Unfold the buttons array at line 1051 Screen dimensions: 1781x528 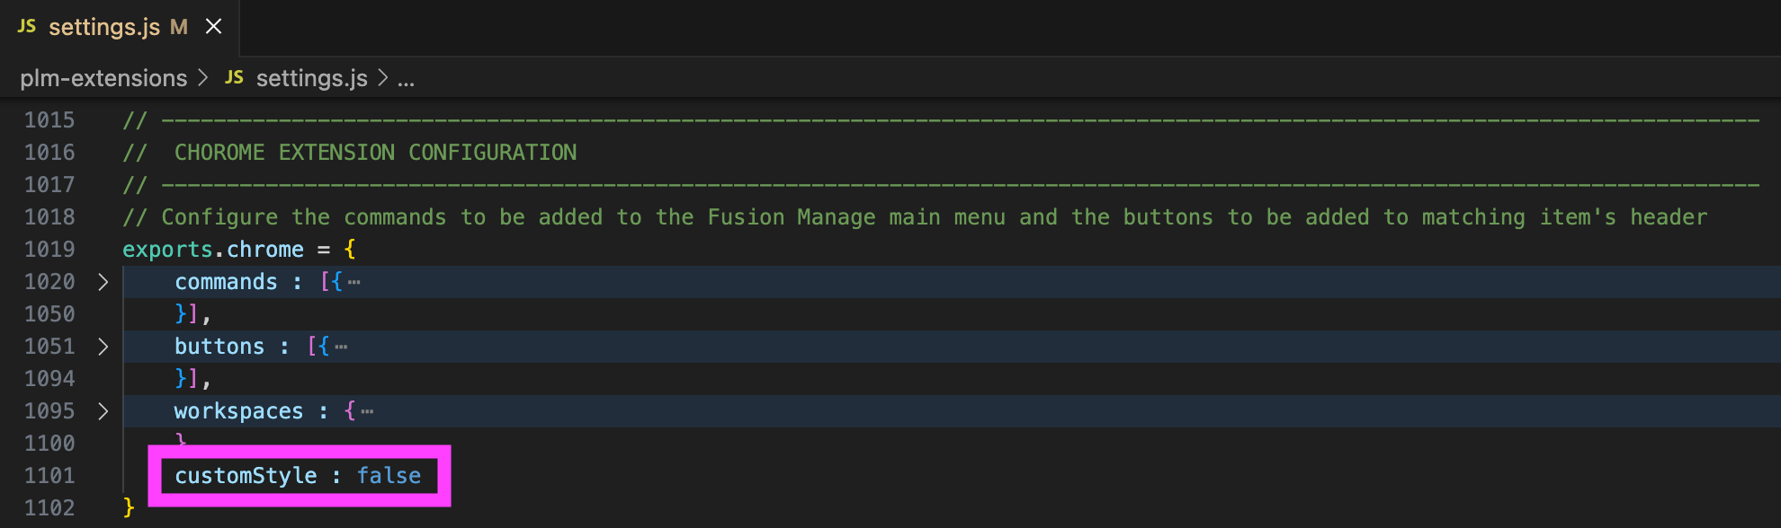click(x=103, y=347)
